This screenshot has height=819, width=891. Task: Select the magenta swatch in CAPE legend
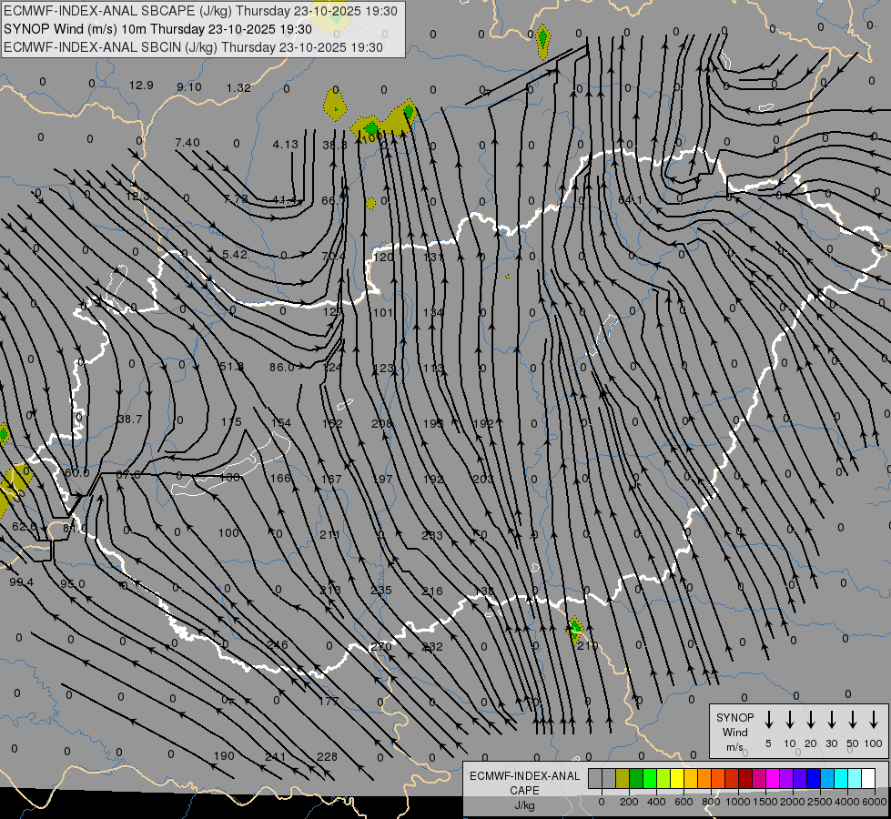coord(773,778)
